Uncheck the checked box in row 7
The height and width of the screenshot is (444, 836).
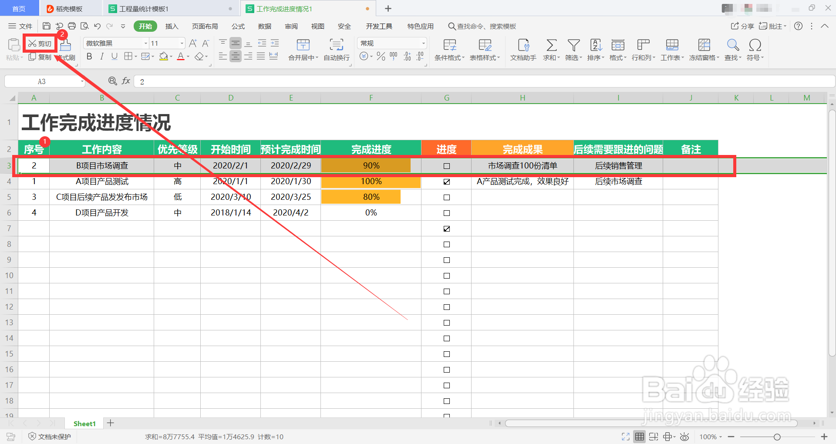(x=446, y=229)
